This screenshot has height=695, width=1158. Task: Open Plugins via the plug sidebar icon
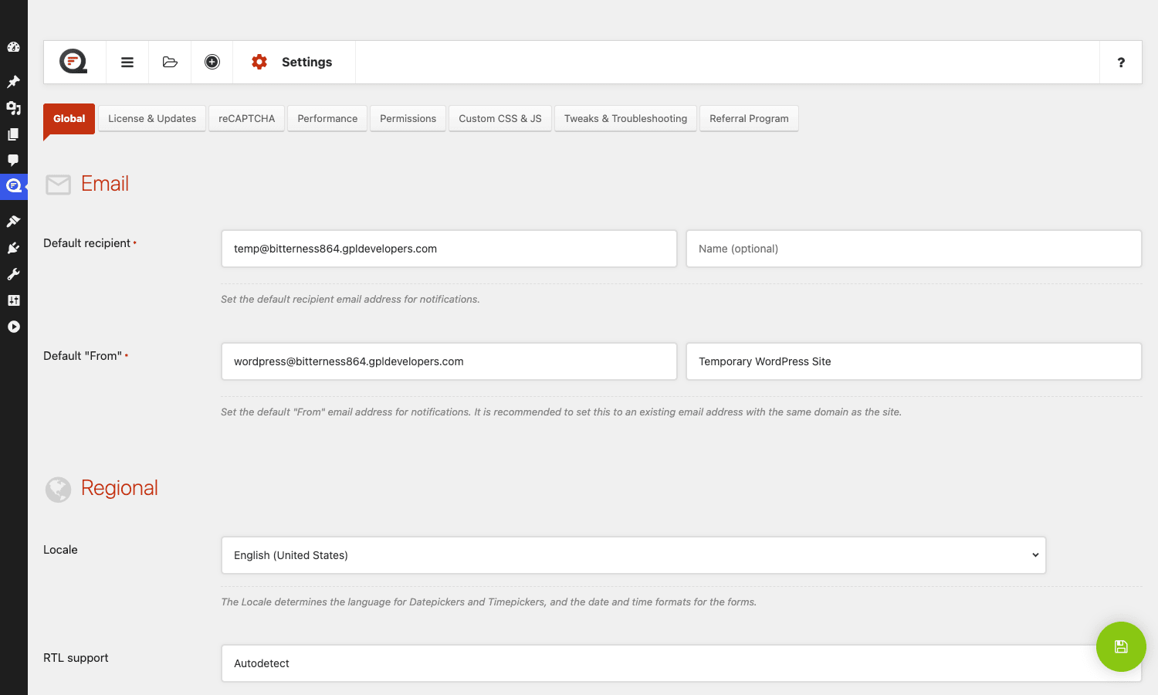point(13,248)
